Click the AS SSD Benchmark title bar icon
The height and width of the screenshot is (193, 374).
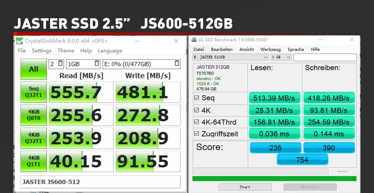pos(194,40)
